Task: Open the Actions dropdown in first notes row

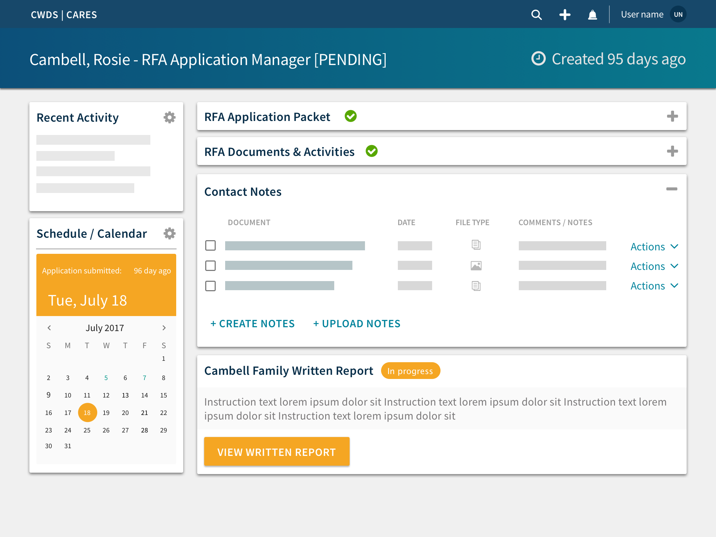Action: click(x=654, y=246)
